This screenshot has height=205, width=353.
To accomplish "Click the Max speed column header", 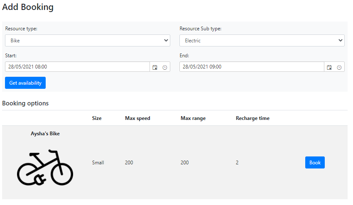I will pos(137,118).
